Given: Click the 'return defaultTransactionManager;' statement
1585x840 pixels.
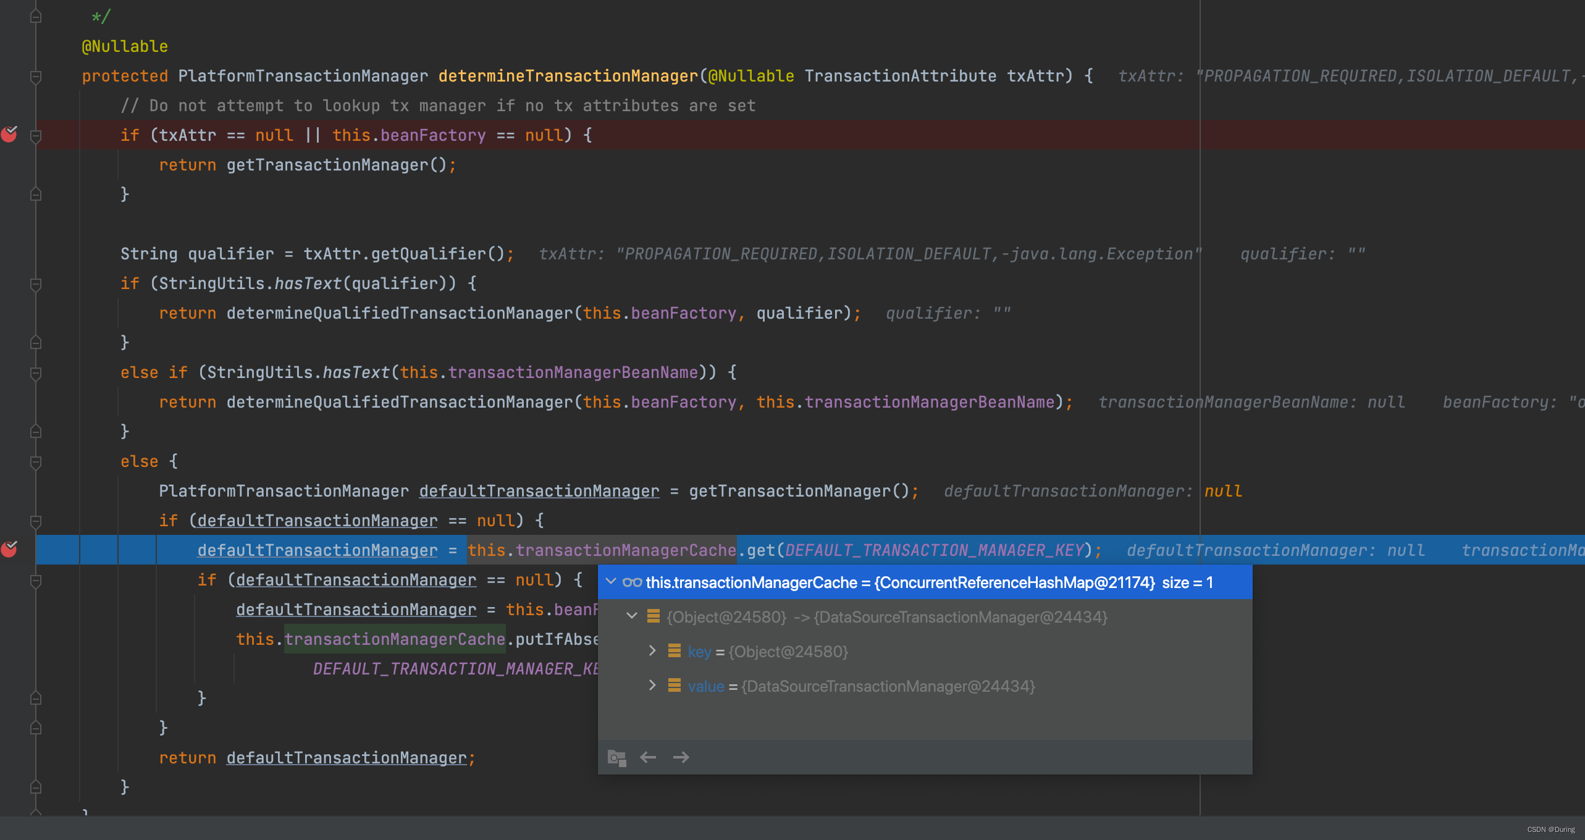Looking at the screenshot, I should [317, 758].
